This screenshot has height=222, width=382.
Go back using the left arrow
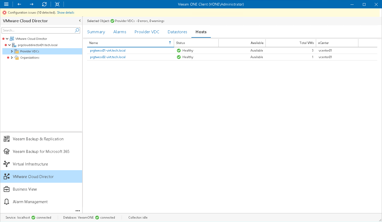(19, 4)
